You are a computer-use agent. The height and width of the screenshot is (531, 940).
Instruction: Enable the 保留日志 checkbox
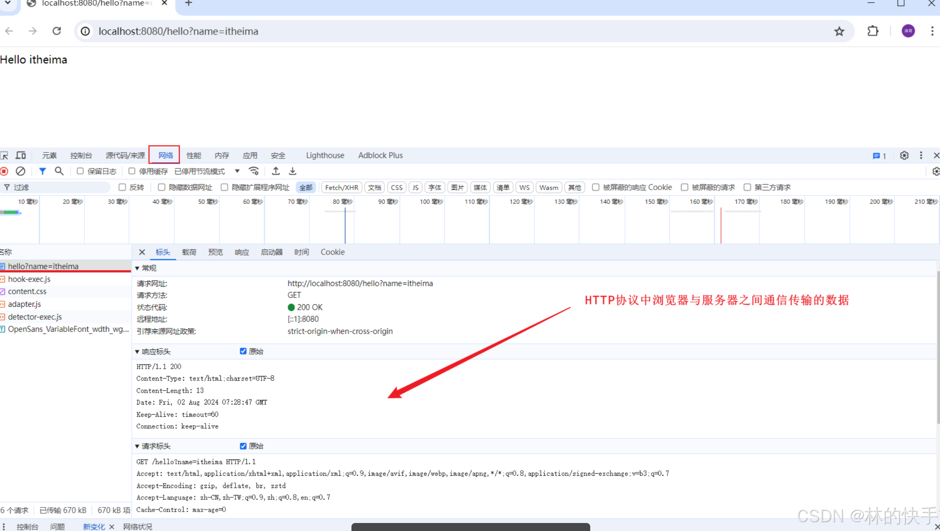pyautogui.click(x=80, y=171)
